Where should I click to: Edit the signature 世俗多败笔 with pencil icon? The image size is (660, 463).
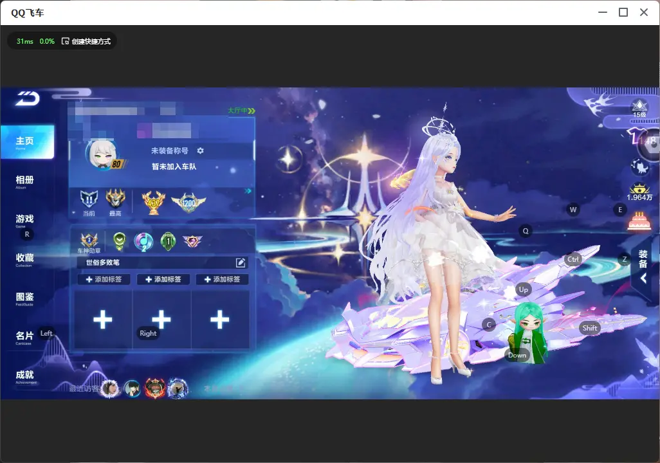point(241,262)
